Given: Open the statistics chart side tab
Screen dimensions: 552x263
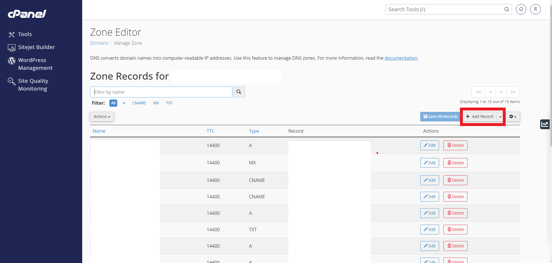Looking at the screenshot, I should tap(545, 124).
